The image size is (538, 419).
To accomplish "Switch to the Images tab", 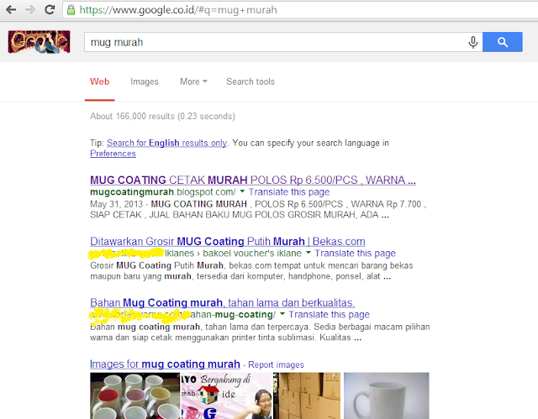I will click(145, 81).
